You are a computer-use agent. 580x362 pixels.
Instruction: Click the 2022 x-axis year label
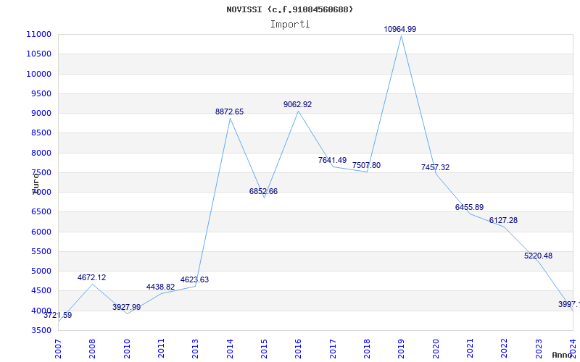504,349
